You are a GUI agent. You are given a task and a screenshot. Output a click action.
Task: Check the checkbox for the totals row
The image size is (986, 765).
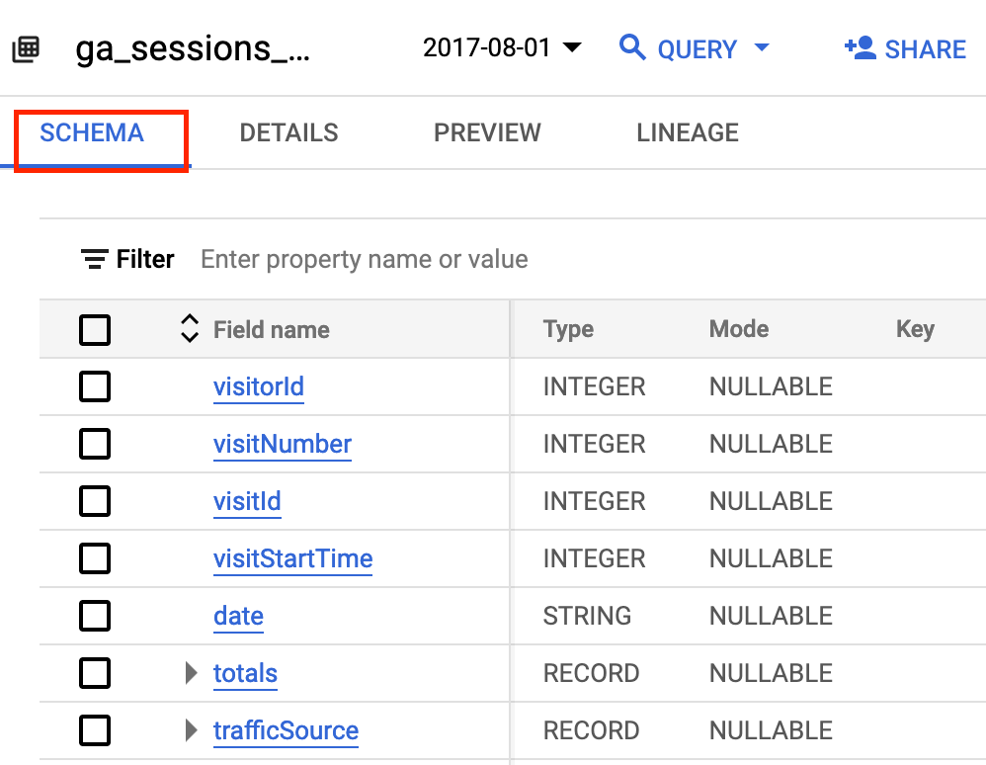coord(95,673)
